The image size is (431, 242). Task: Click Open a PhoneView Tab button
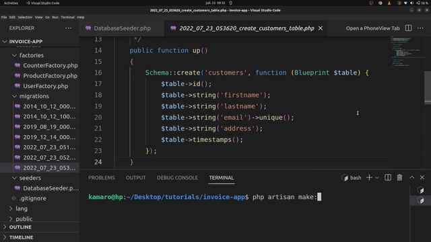(372, 28)
